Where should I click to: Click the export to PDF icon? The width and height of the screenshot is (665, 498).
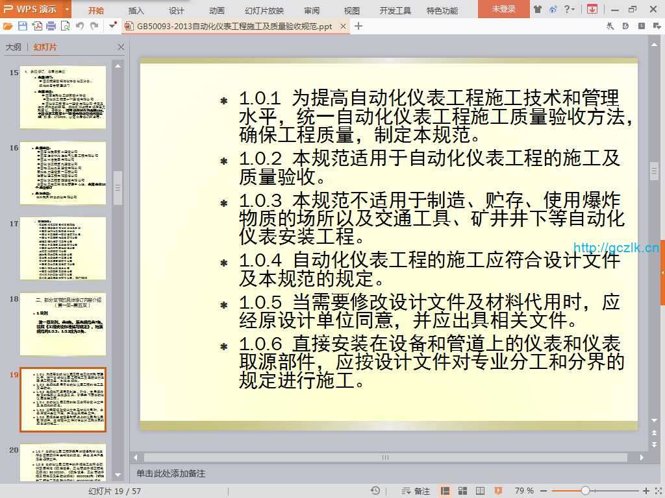[37, 26]
